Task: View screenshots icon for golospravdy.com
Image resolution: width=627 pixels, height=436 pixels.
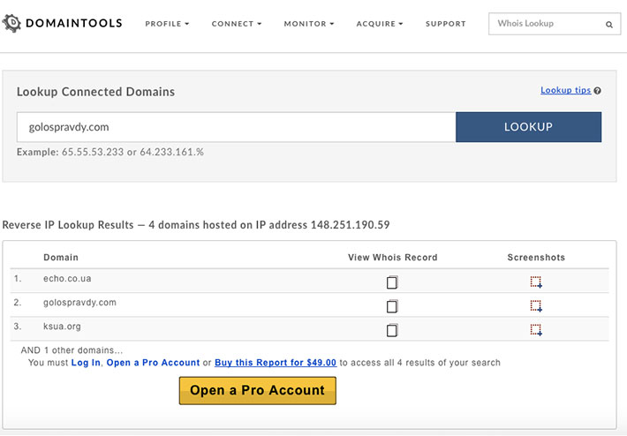Action: click(536, 305)
